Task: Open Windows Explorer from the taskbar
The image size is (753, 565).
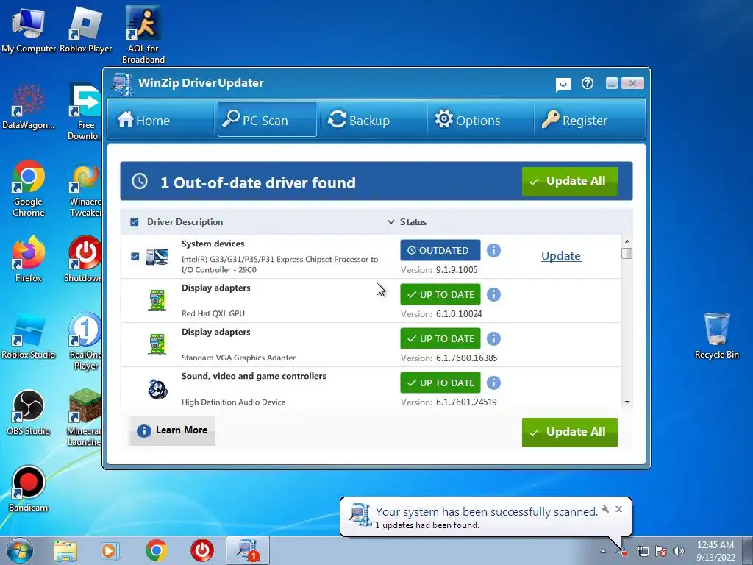Action: (x=65, y=551)
